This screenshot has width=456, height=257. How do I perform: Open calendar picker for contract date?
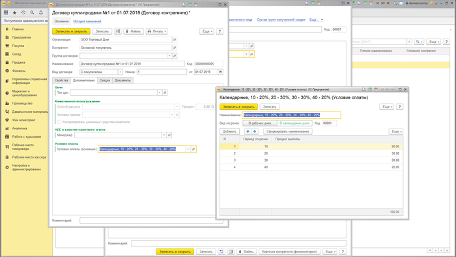220,72
